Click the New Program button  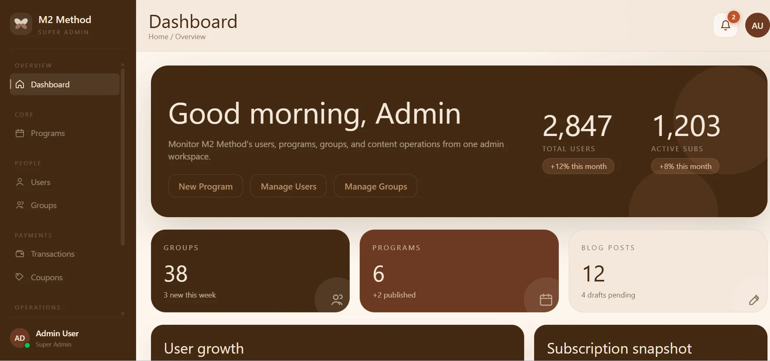click(205, 186)
